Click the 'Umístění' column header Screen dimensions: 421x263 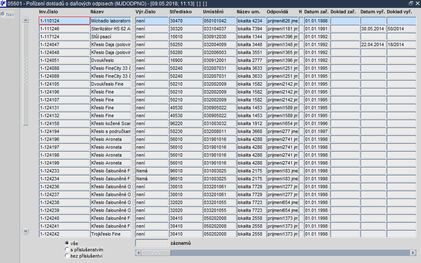[x=213, y=12]
